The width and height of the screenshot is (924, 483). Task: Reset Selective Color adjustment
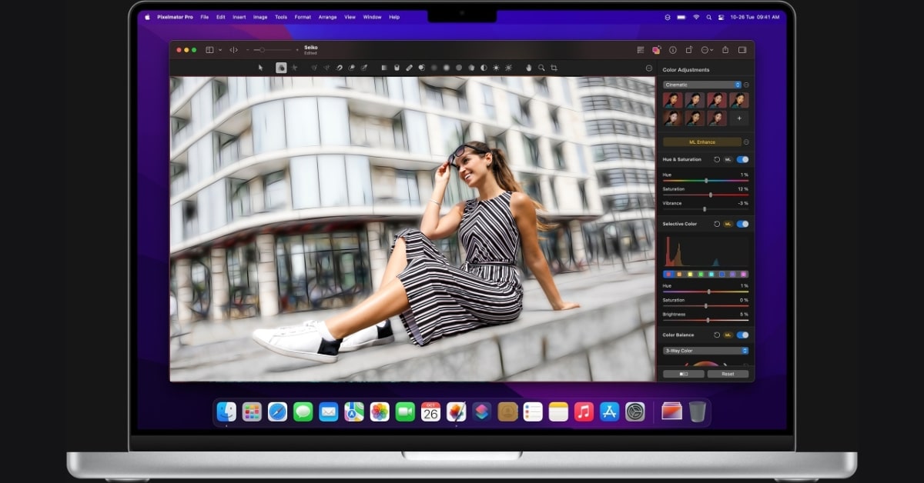(x=717, y=224)
